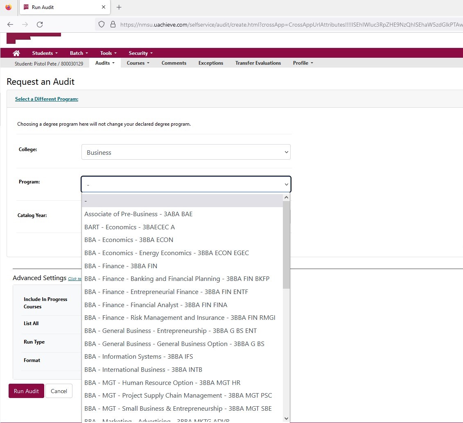Open the Batch menu

[x=79, y=53]
